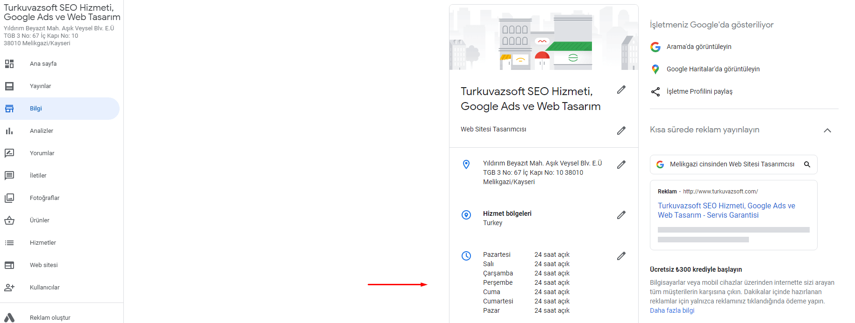Click the Google Ads logo icon

tap(9, 318)
